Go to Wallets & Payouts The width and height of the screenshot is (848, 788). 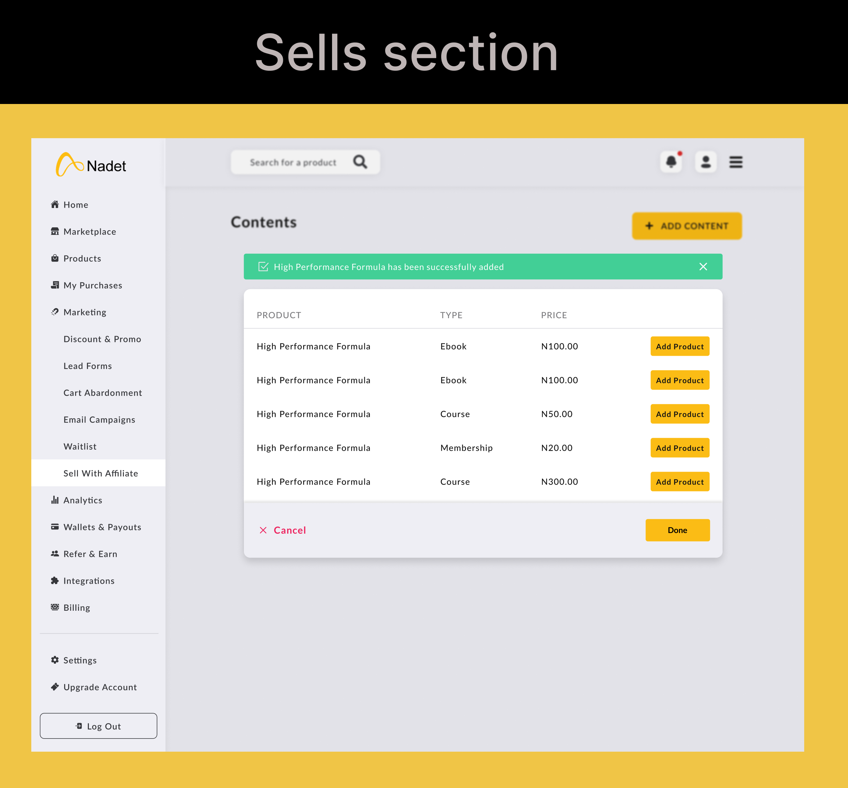102,527
